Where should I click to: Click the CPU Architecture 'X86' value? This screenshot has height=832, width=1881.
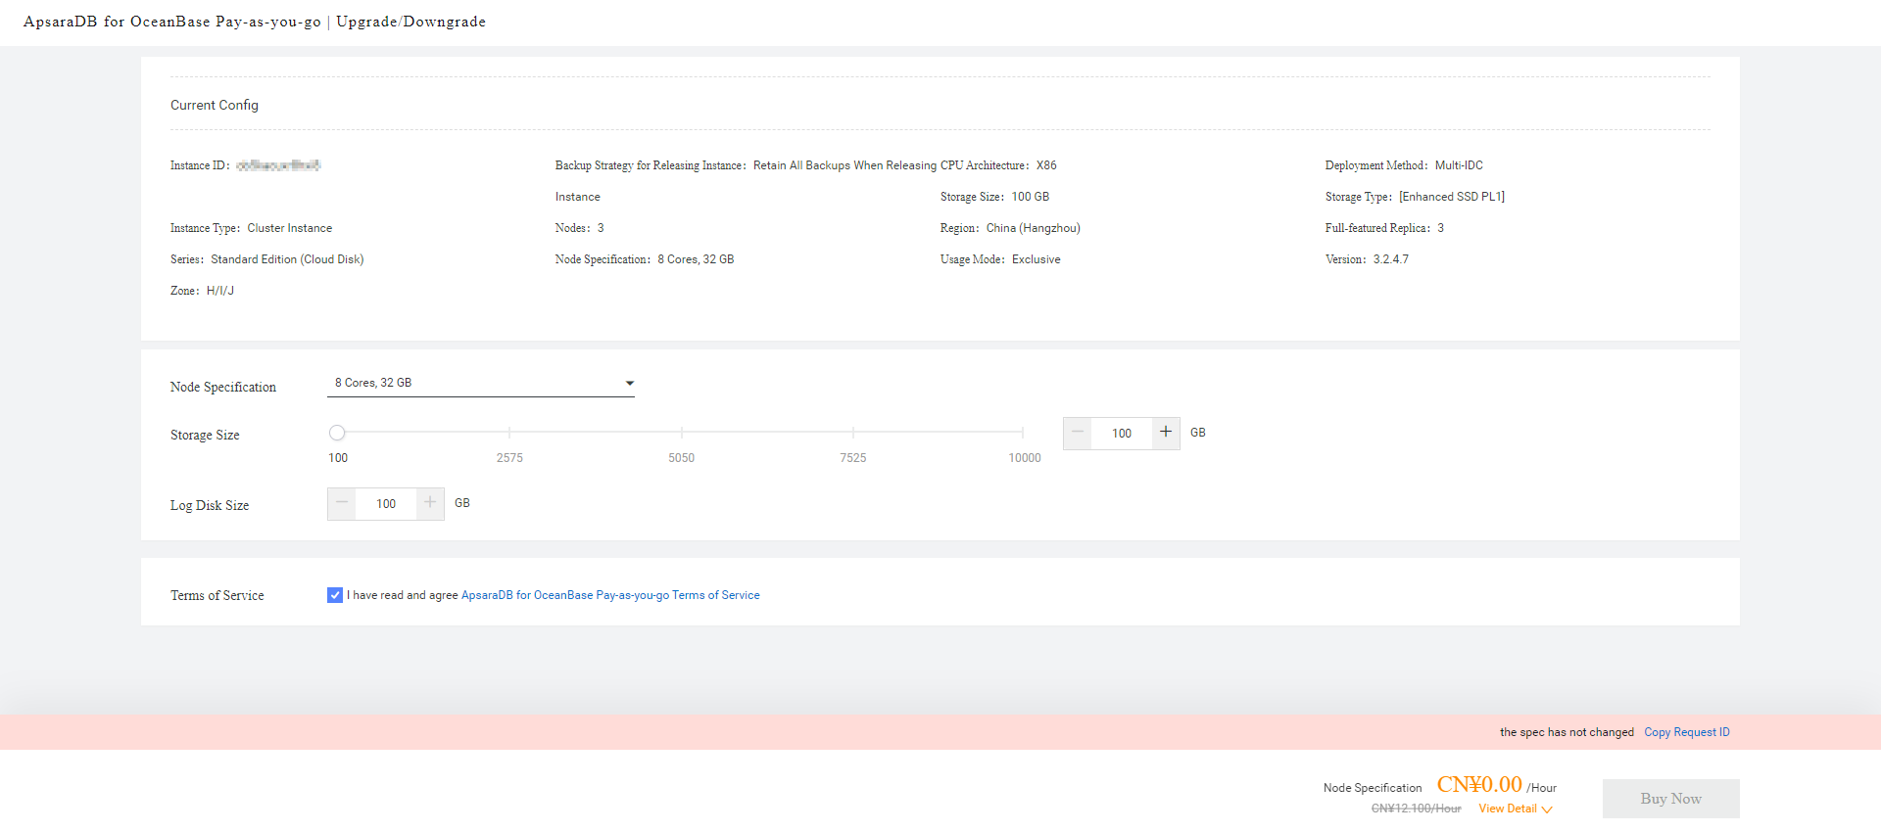(1046, 165)
